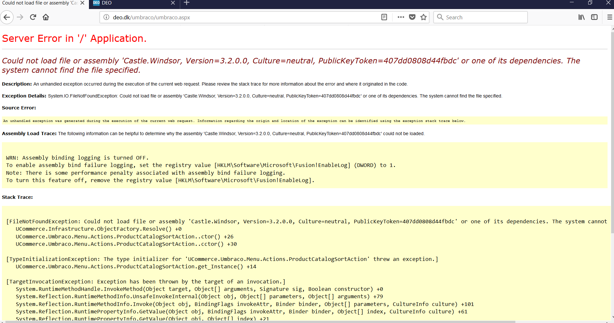Go forward with the forward arrow
Image resolution: width=614 pixels, height=323 pixels.
click(x=20, y=17)
